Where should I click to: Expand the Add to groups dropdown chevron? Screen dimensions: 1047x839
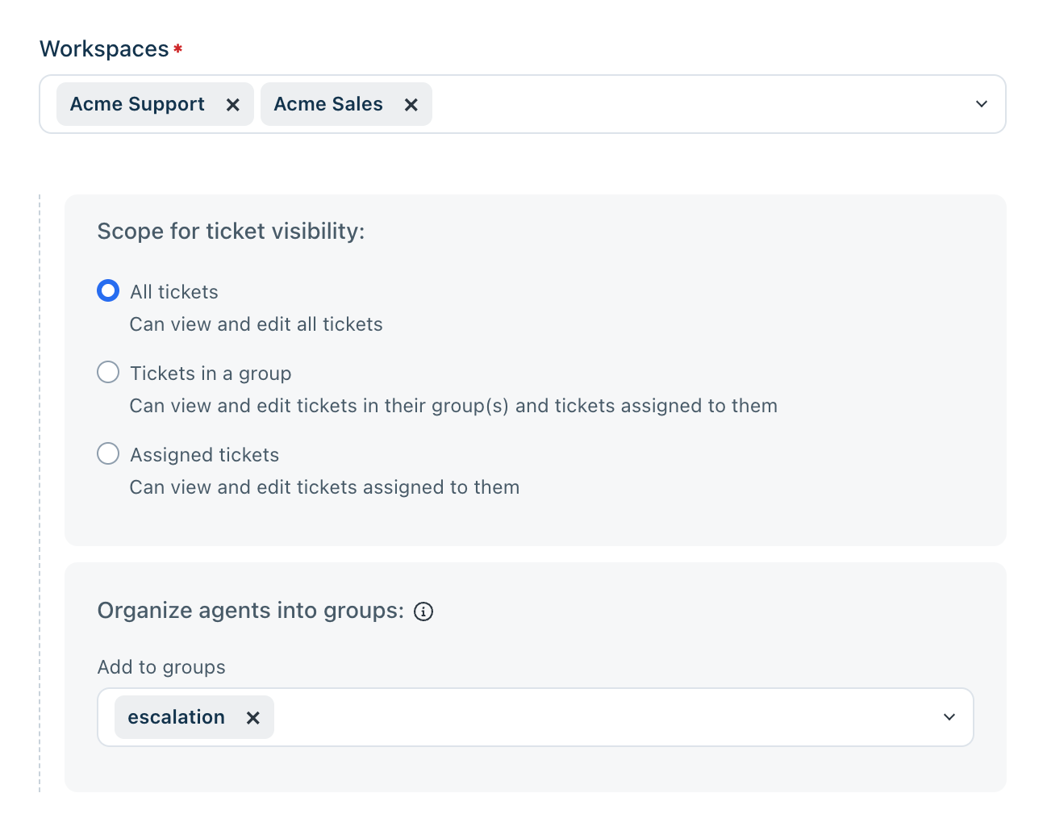pos(949,717)
